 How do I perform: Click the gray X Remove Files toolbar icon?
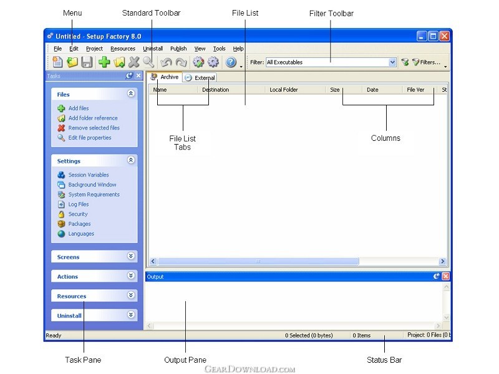coord(133,62)
